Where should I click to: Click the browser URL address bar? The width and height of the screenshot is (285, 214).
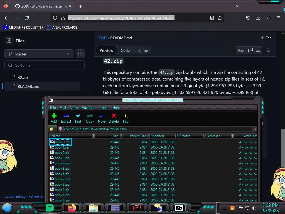pos(121,18)
